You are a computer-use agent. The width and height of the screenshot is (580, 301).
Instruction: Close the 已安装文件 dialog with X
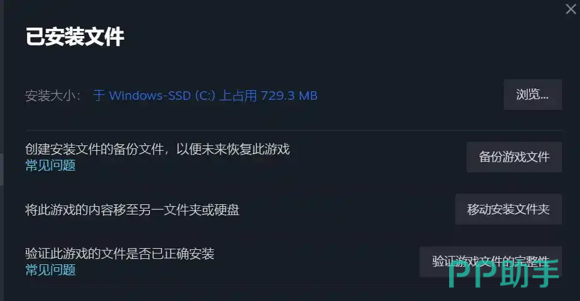point(571,9)
